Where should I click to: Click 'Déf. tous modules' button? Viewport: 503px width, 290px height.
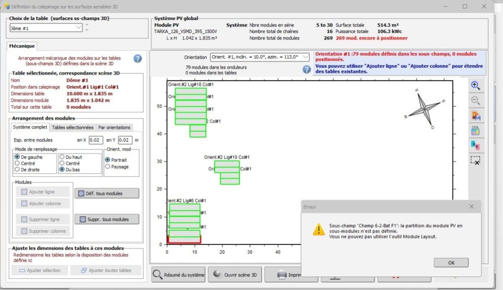[x=107, y=193]
